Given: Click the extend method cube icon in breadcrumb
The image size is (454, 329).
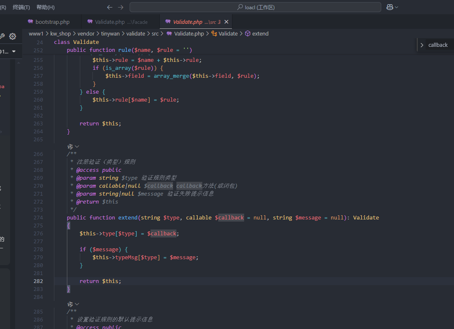Looking at the screenshot, I should [247, 33].
